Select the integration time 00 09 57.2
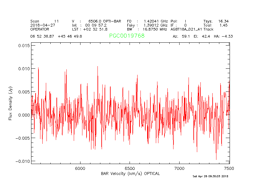This screenshot has width=270, height=191. [x=96, y=25]
